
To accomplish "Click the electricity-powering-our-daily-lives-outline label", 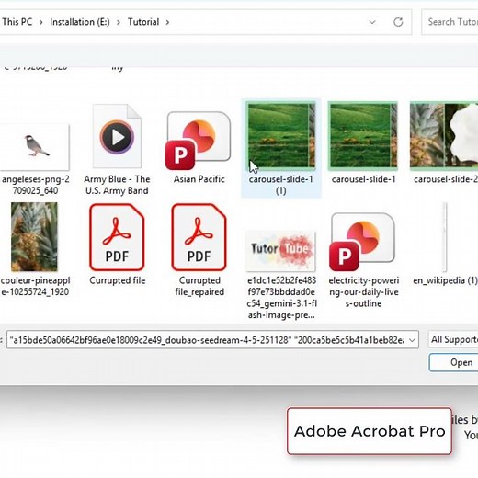I will point(363,292).
